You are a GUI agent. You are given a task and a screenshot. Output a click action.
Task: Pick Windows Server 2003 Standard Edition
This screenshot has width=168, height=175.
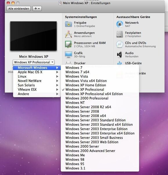100,120
